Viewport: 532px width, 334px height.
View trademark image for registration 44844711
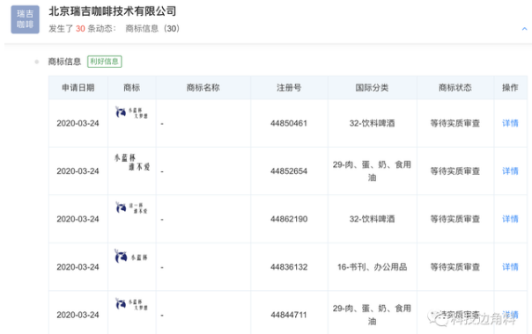coord(131,304)
